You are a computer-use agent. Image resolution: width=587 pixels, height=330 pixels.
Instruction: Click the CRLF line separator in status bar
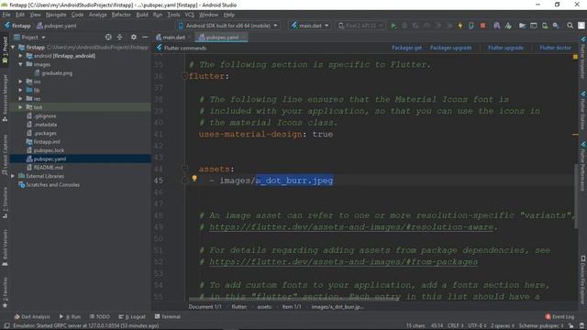point(455,325)
